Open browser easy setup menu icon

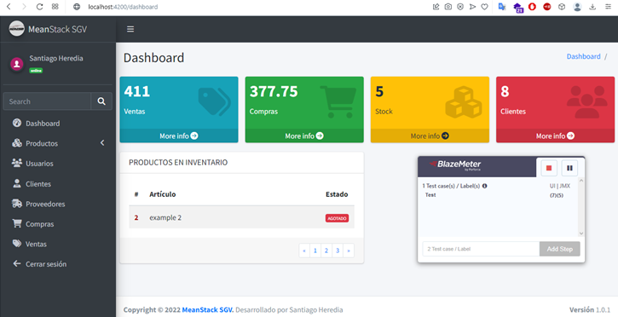(608, 7)
